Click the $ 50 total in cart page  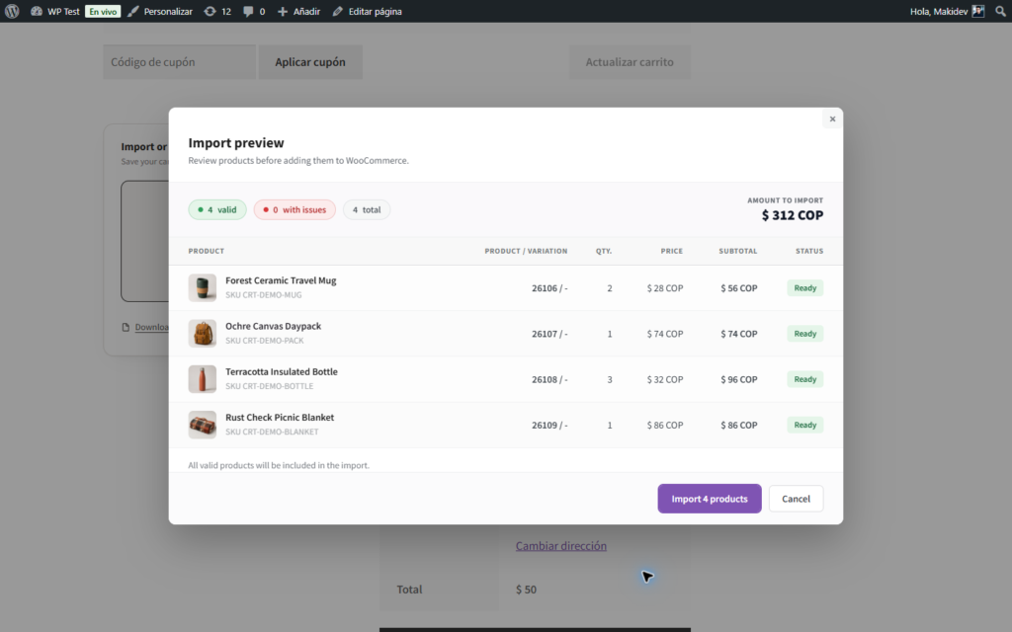[526, 590]
